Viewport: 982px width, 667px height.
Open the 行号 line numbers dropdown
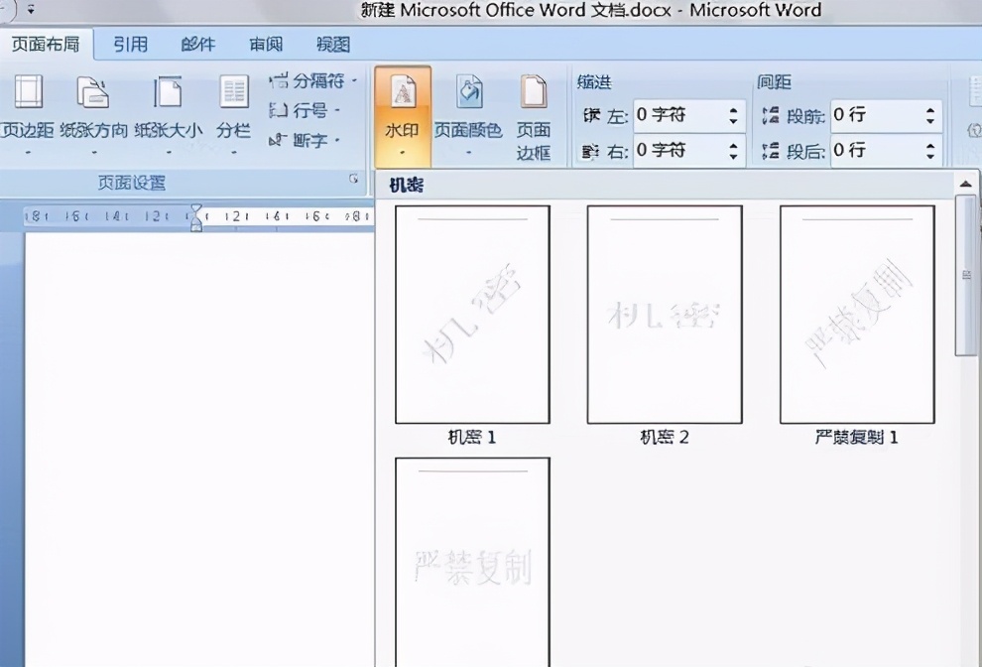coord(305,111)
